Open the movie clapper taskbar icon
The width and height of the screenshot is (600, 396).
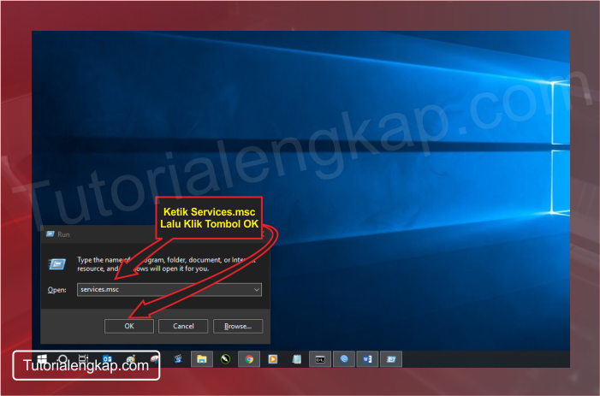(178, 359)
